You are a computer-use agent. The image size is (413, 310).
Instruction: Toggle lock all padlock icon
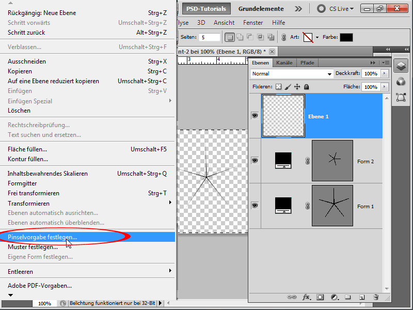click(306, 87)
